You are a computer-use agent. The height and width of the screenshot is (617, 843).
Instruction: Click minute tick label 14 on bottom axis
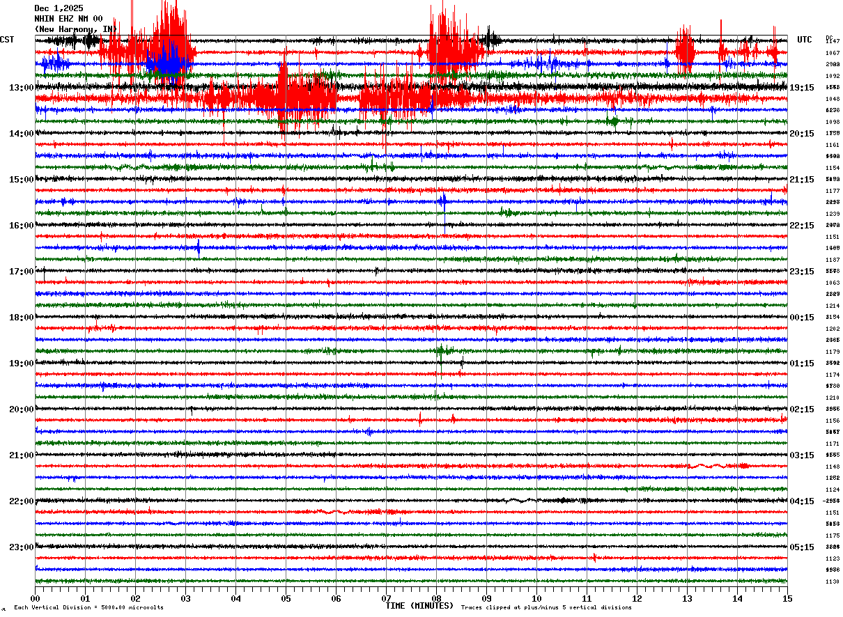point(737,598)
